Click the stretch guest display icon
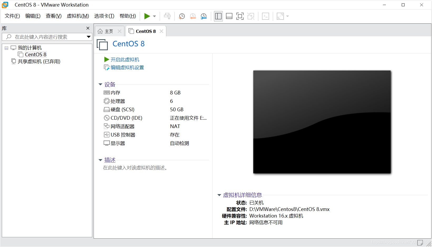The width and height of the screenshot is (432, 247). pos(280,16)
